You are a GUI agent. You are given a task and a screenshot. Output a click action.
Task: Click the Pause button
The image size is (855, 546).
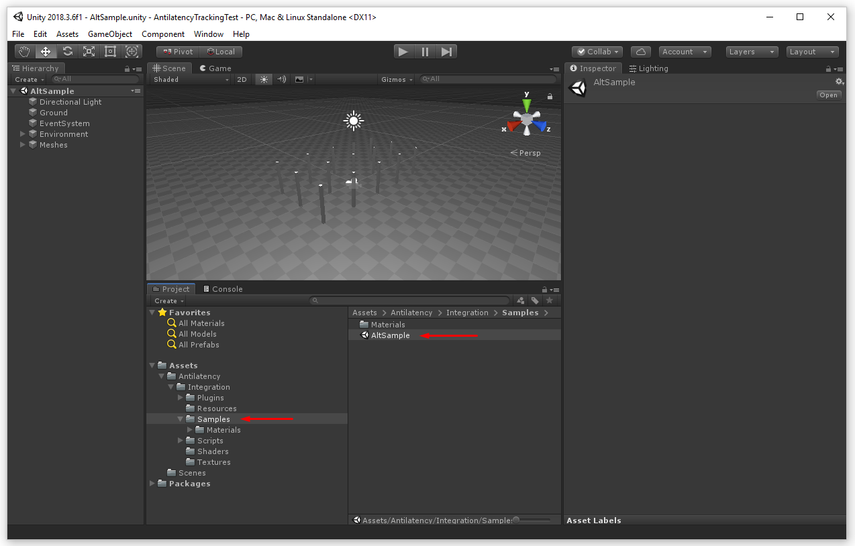coord(425,52)
